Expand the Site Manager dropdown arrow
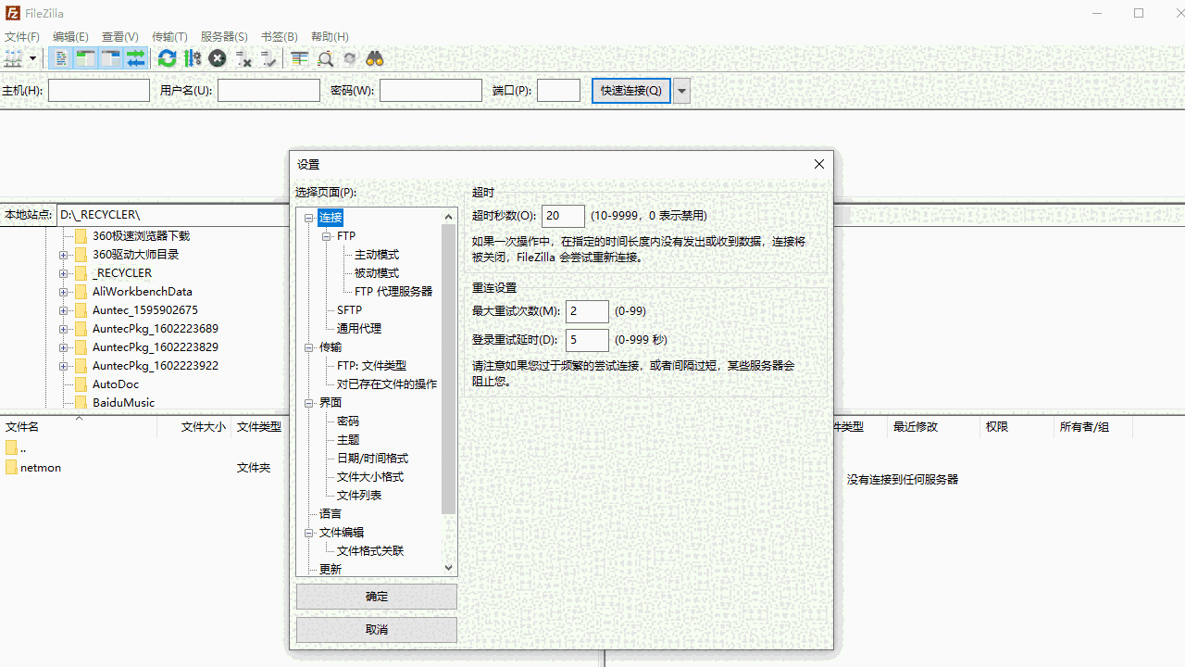The height and width of the screenshot is (667, 1185). (31, 58)
